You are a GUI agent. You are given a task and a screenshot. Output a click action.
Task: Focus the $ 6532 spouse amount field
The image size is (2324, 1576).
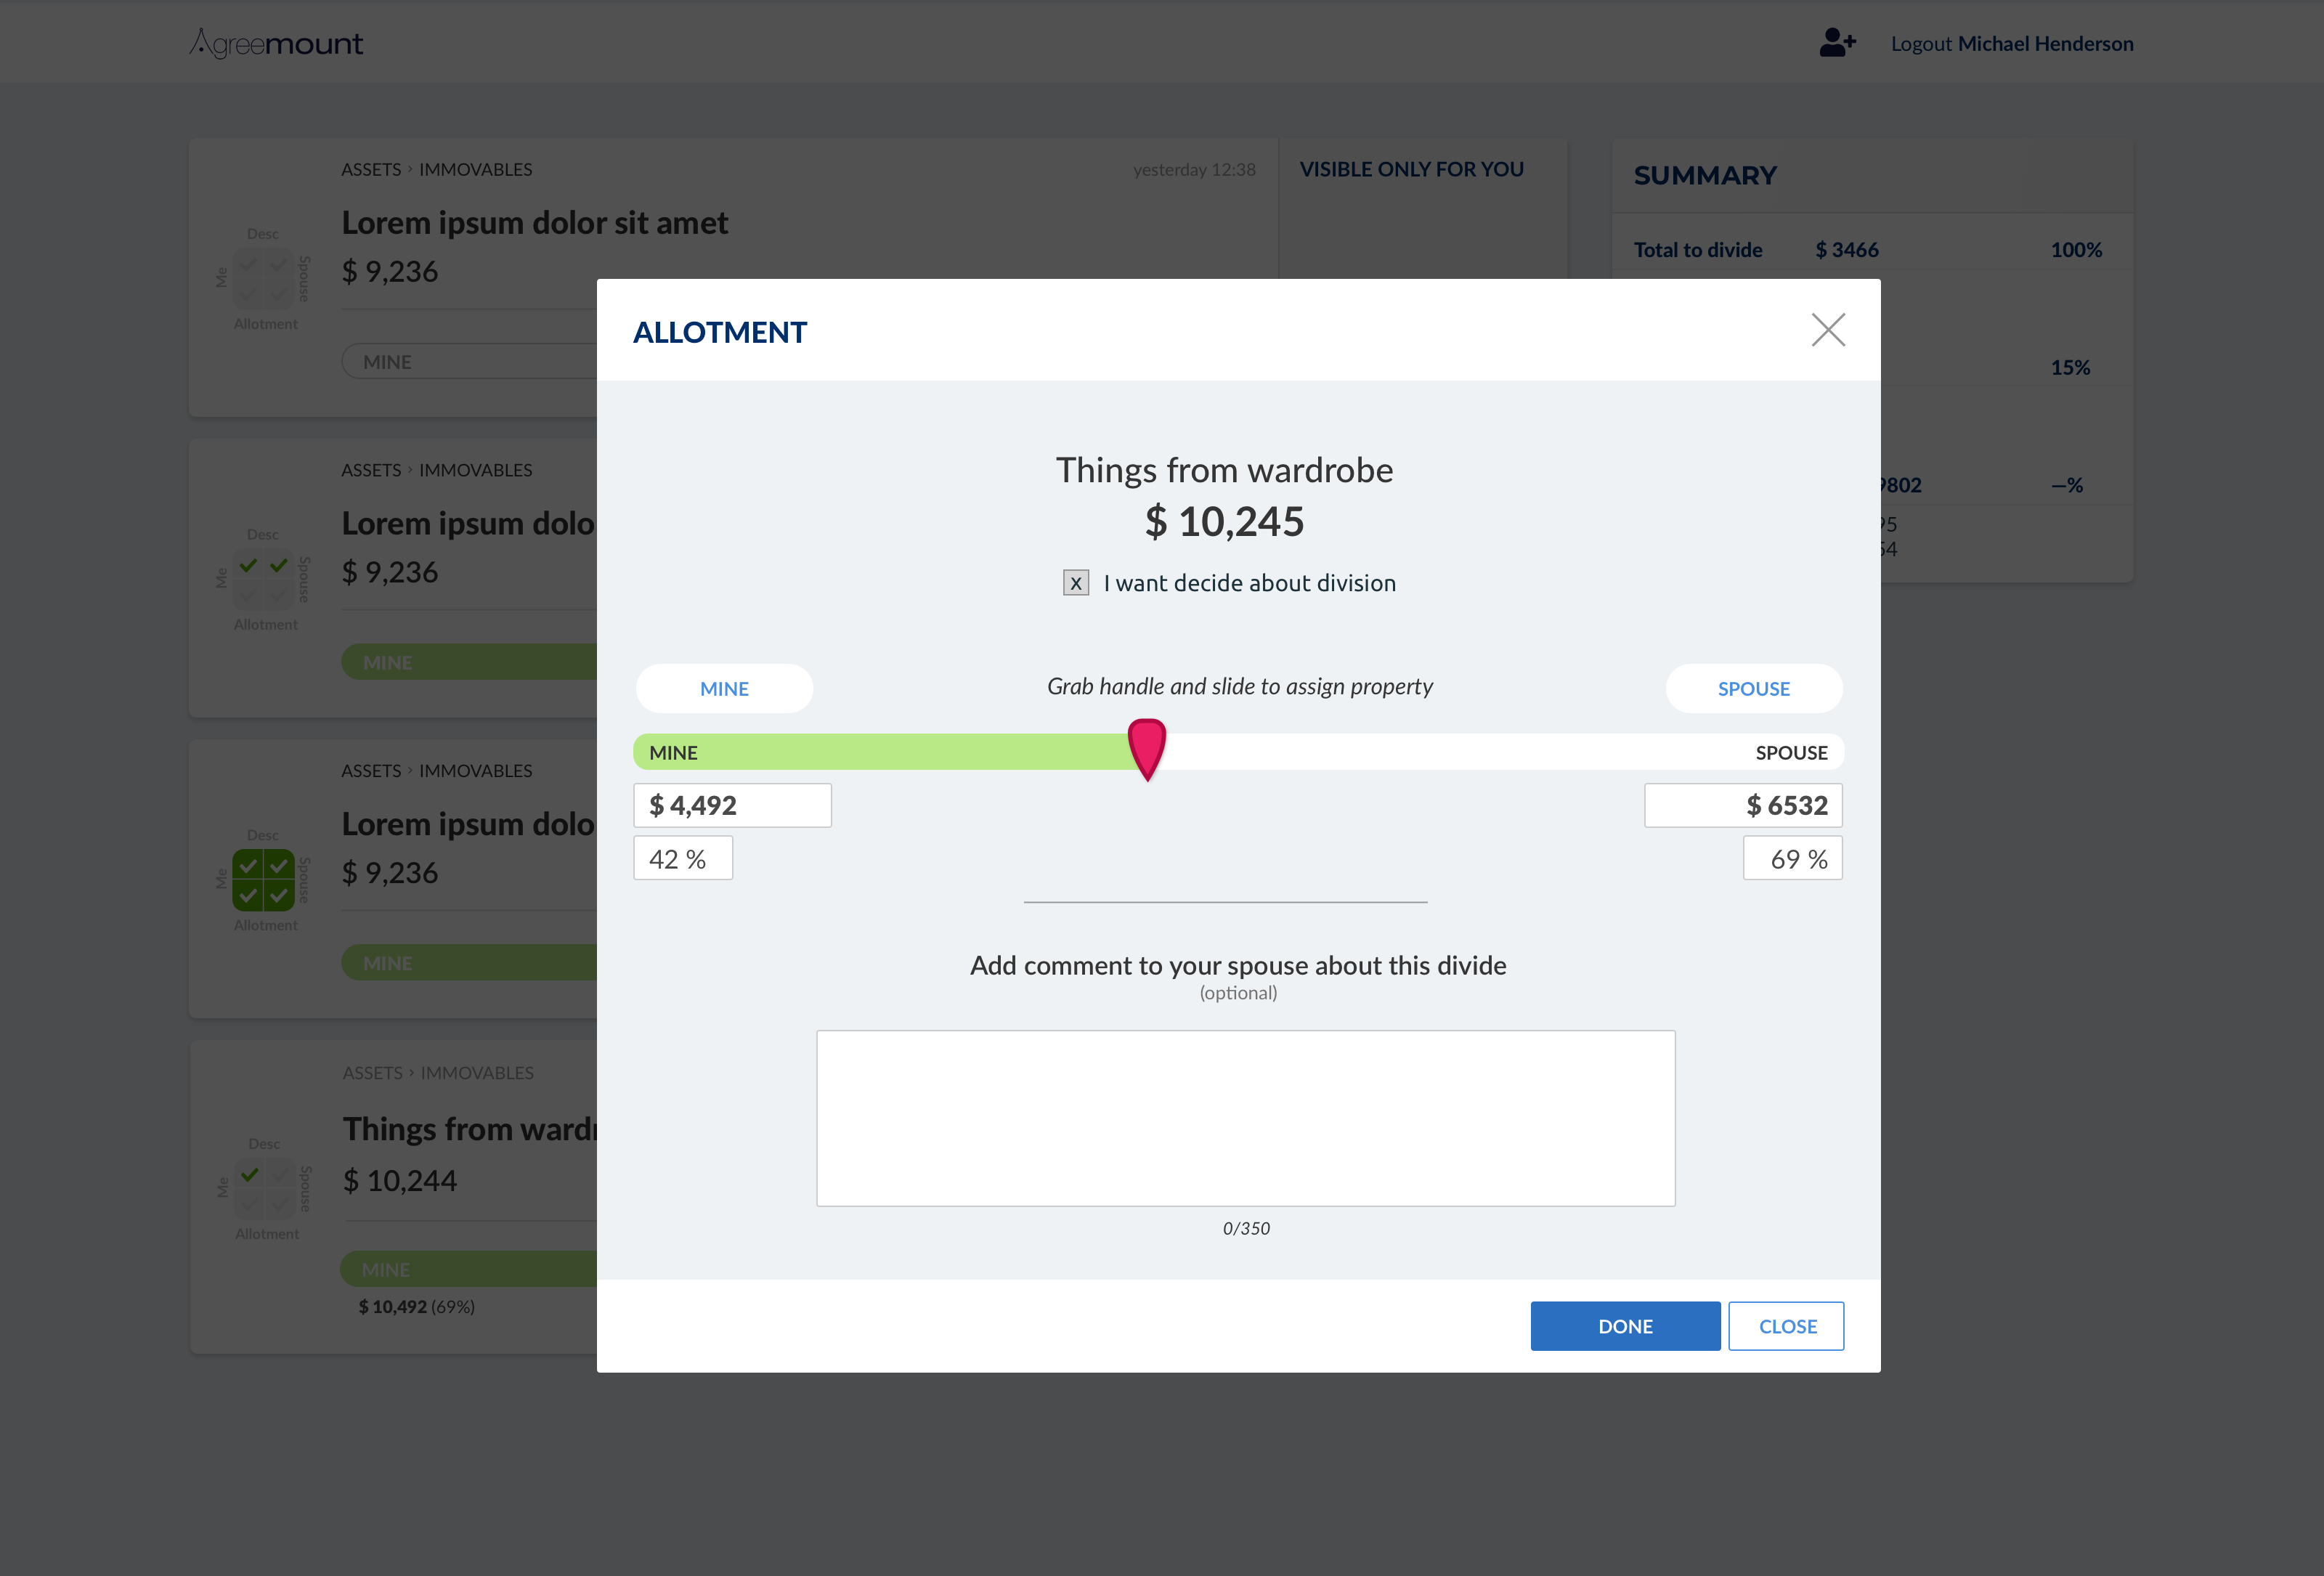tap(1742, 805)
